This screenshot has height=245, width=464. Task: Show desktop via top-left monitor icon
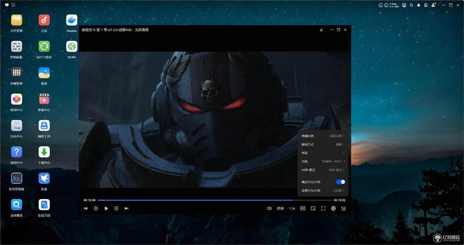pyautogui.click(x=6, y=5)
